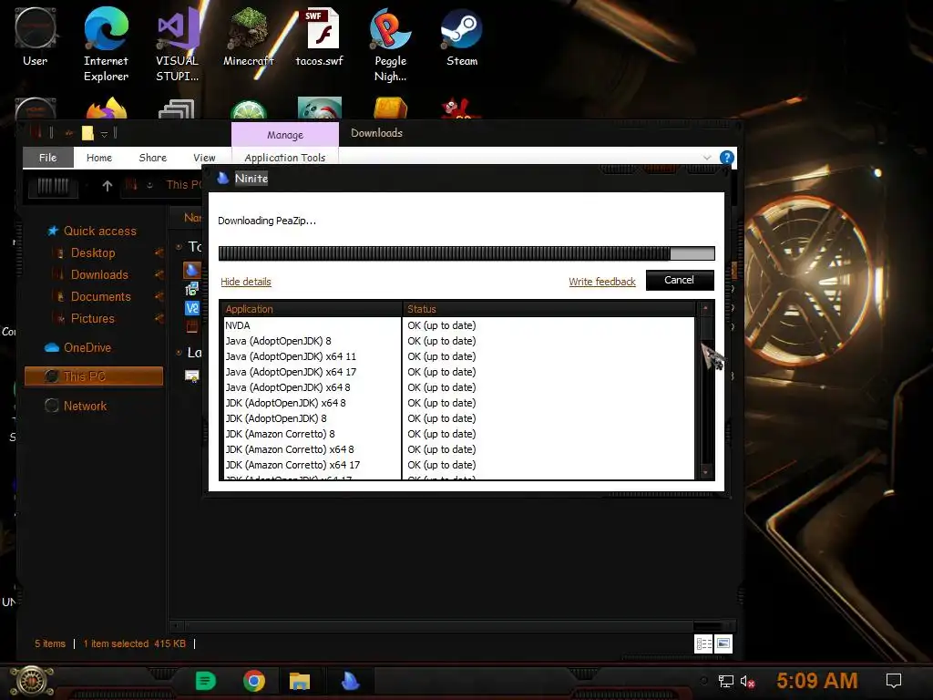
Task: Open the Manage contextual tab
Action: point(285,135)
